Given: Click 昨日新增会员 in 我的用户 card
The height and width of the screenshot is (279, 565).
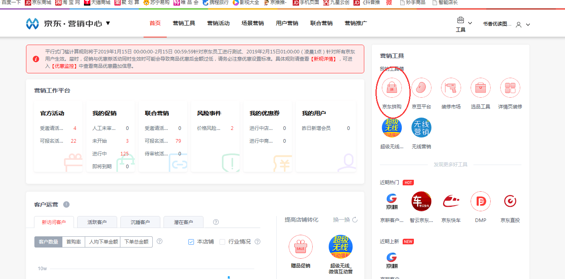Looking at the screenshot, I should pos(316,128).
